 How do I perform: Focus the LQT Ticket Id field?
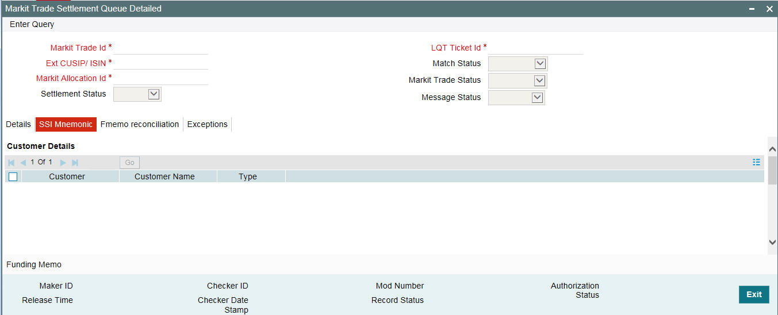point(535,48)
